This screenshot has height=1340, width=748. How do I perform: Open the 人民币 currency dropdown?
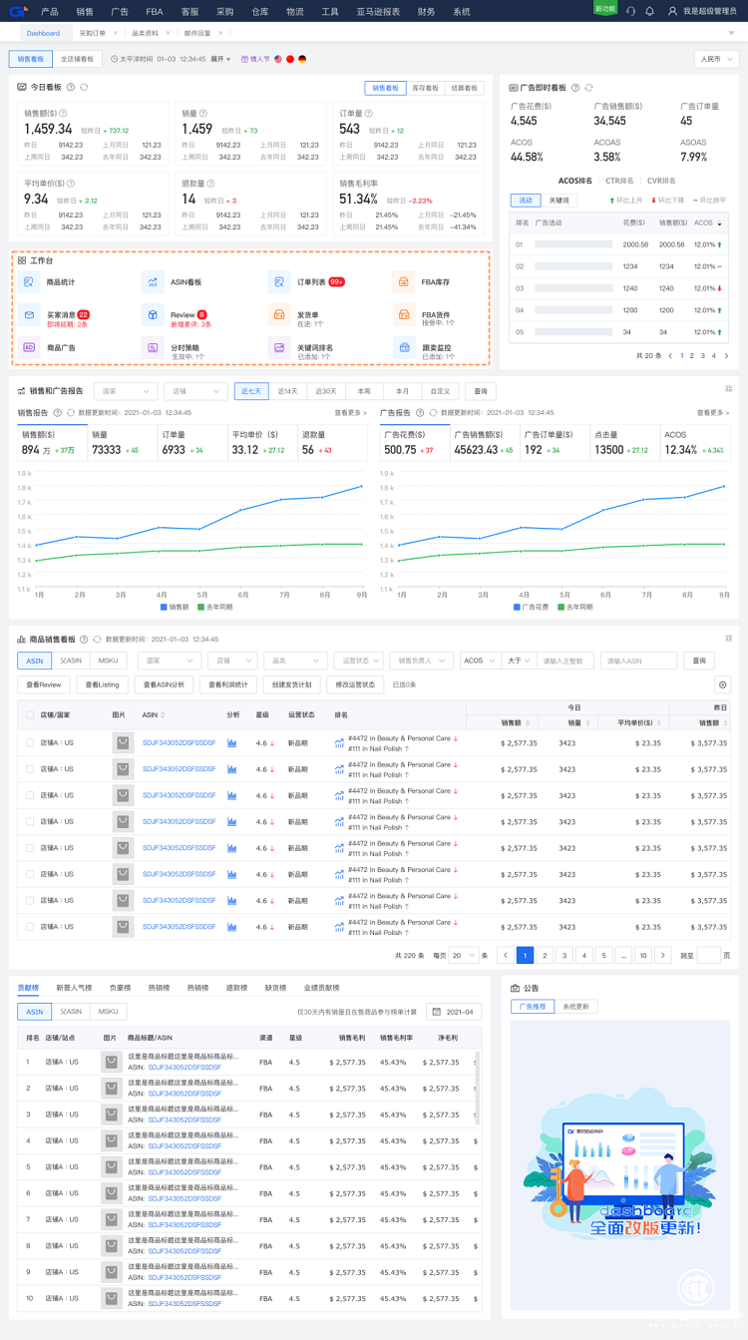point(715,59)
